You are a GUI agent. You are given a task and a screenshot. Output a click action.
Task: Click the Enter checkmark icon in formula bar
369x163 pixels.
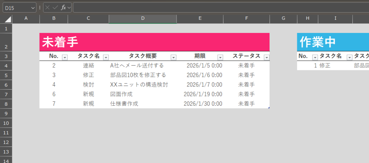pyautogui.click(x=55, y=8)
